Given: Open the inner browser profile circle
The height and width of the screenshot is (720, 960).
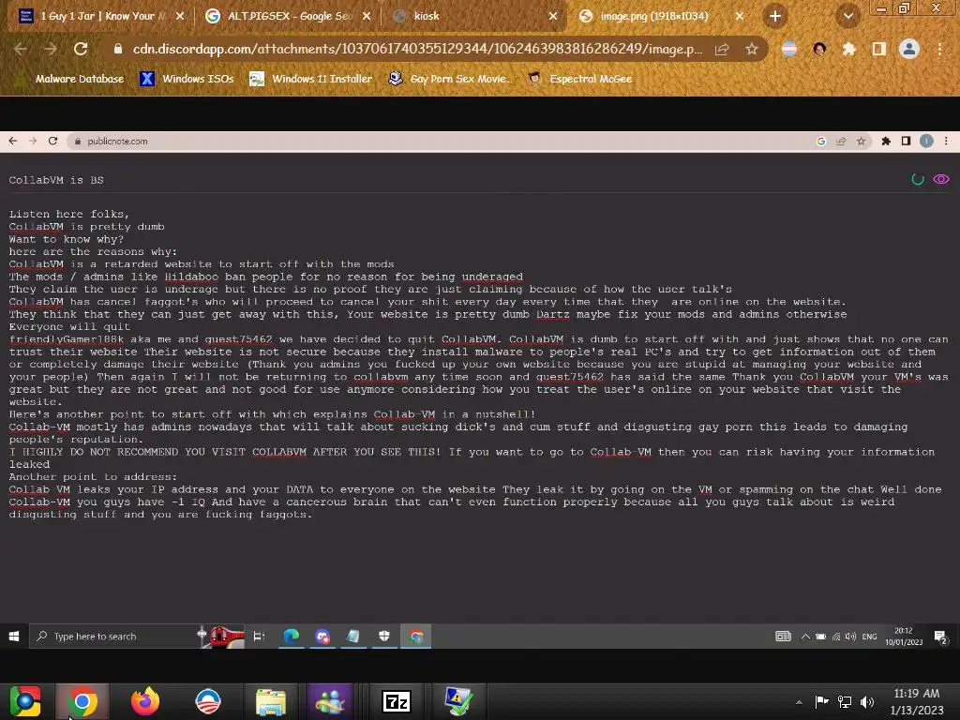Looking at the screenshot, I should [926, 142].
